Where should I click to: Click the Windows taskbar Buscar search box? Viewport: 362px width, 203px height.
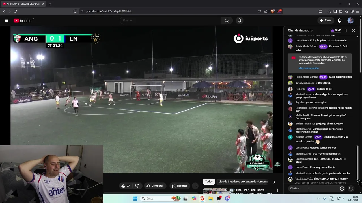(x=161, y=198)
